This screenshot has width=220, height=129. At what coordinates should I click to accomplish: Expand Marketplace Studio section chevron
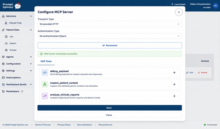click(x=31, y=84)
